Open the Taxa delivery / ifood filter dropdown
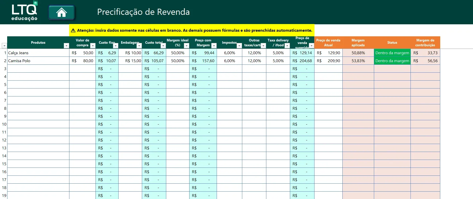The width and height of the screenshot is (473, 199). pyautogui.click(x=287, y=46)
